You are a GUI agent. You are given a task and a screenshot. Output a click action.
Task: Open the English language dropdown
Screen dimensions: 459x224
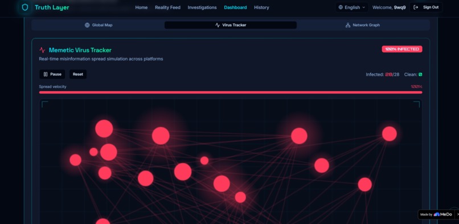pyautogui.click(x=352, y=7)
